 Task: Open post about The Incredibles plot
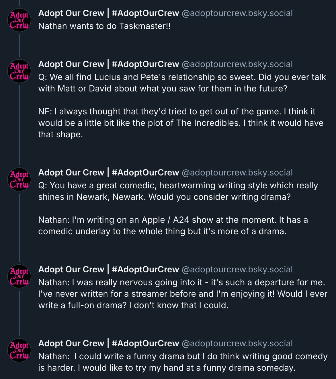(x=181, y=123)
